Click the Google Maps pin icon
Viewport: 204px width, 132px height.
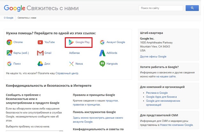pos(9,53)
